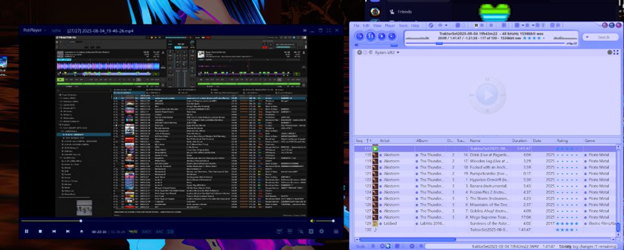Click the previous track round button
The height and width of the screenshot is (250, 624).
coord(360,36)
